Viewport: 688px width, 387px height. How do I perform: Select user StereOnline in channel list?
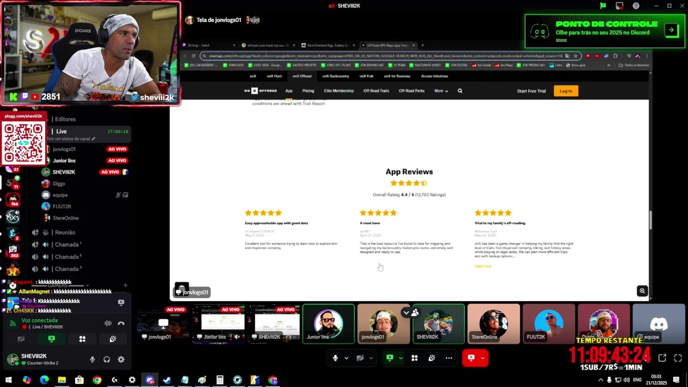coord(85,218)
